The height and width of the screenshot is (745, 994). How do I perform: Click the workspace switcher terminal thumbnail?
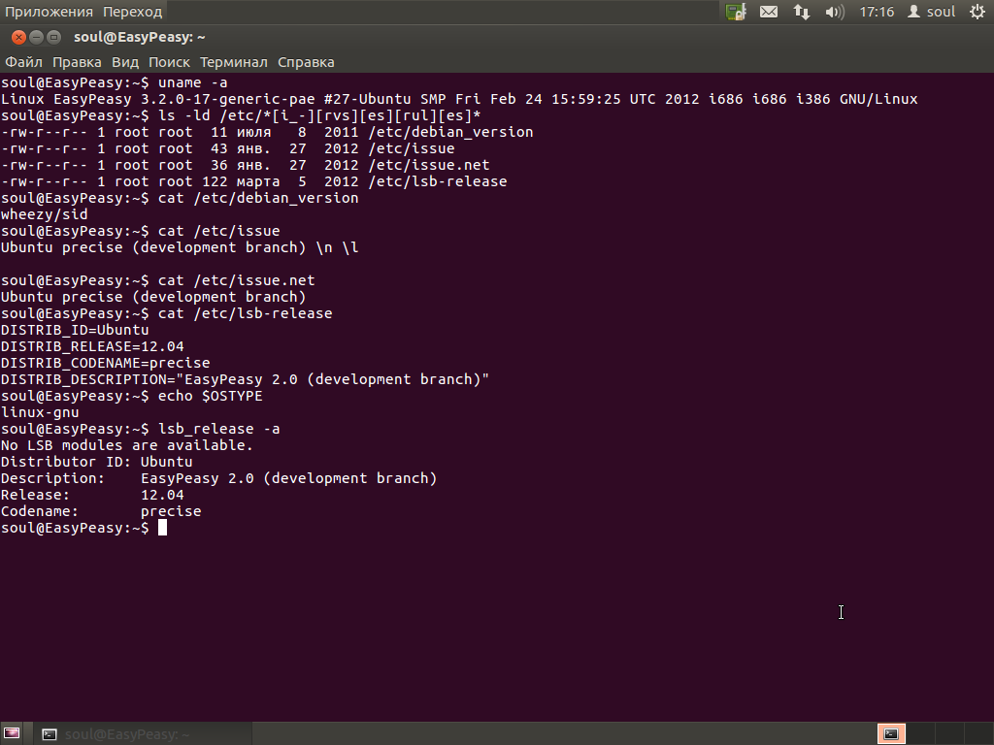891,734
